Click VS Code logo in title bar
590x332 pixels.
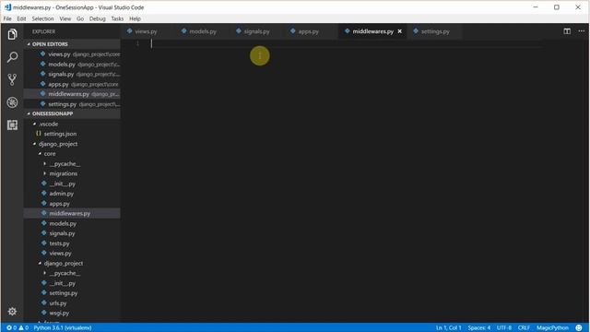7,7
